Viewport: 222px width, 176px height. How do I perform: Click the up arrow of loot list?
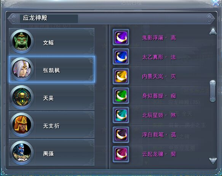(213, 32)
